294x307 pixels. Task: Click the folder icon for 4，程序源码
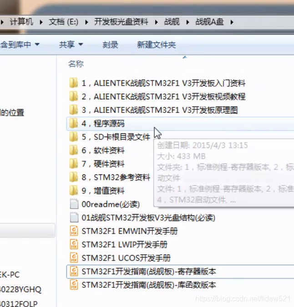(x=74, y=123)
